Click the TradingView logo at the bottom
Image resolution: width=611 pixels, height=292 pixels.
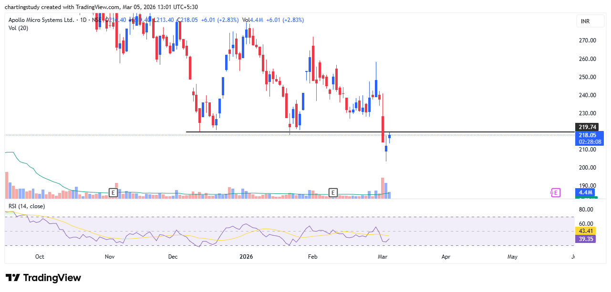pyautogui.click(x=43, y=278)
